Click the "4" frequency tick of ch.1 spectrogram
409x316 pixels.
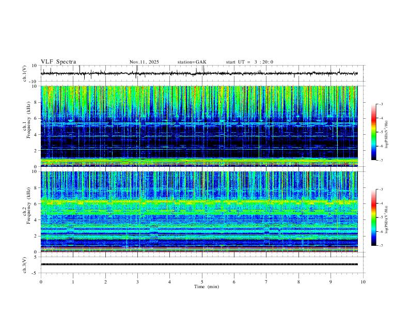coord(36,135)
